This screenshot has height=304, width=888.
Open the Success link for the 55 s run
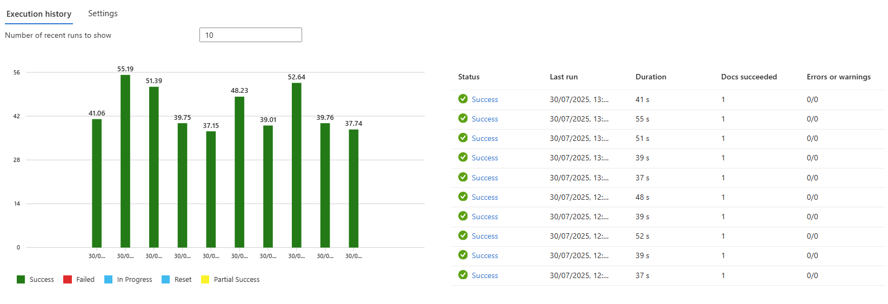(485, 119)
